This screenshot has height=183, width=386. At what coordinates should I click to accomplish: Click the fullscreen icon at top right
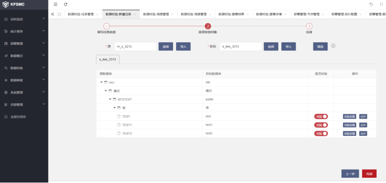click(x=381, y=5)
